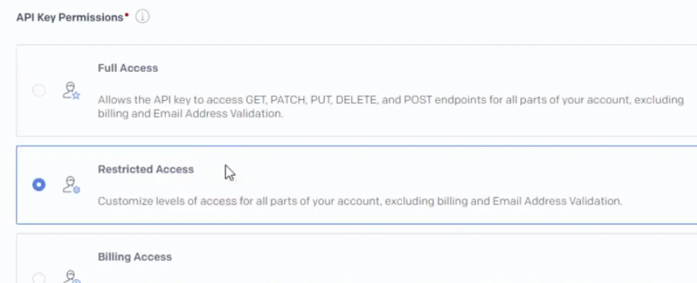
Task: Click the Billing Access option title
Action: tap(135, 257)
